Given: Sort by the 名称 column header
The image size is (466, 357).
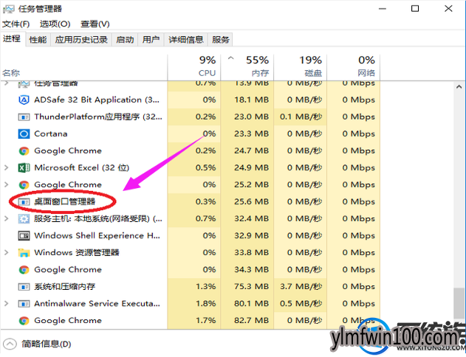Looking at the screenshot, I should tap(83, 67).
